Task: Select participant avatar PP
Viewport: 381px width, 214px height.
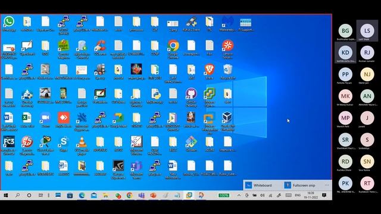Action: [345, 74]
